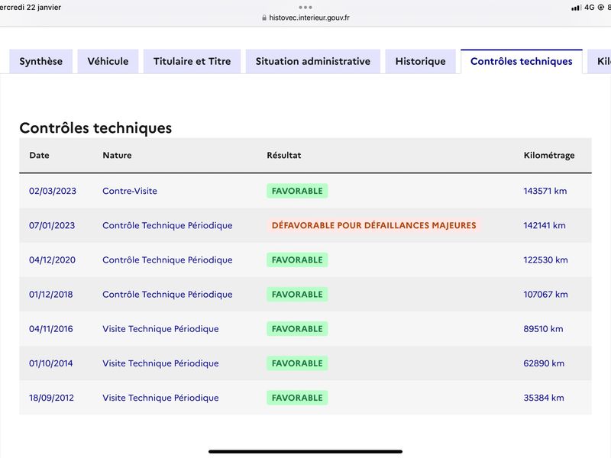Viewport: 611px width, 458px height.
Task: Click the date 07/01/2023
Action: [x=52, y=225]
